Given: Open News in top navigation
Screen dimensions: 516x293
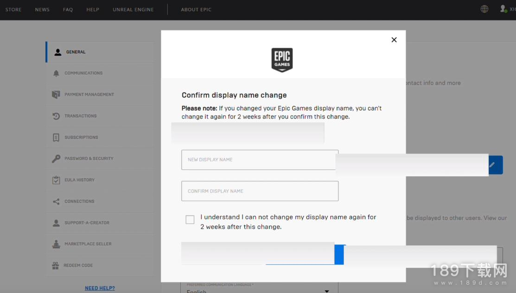Looking at the screenshot, I should click(42, 10).
